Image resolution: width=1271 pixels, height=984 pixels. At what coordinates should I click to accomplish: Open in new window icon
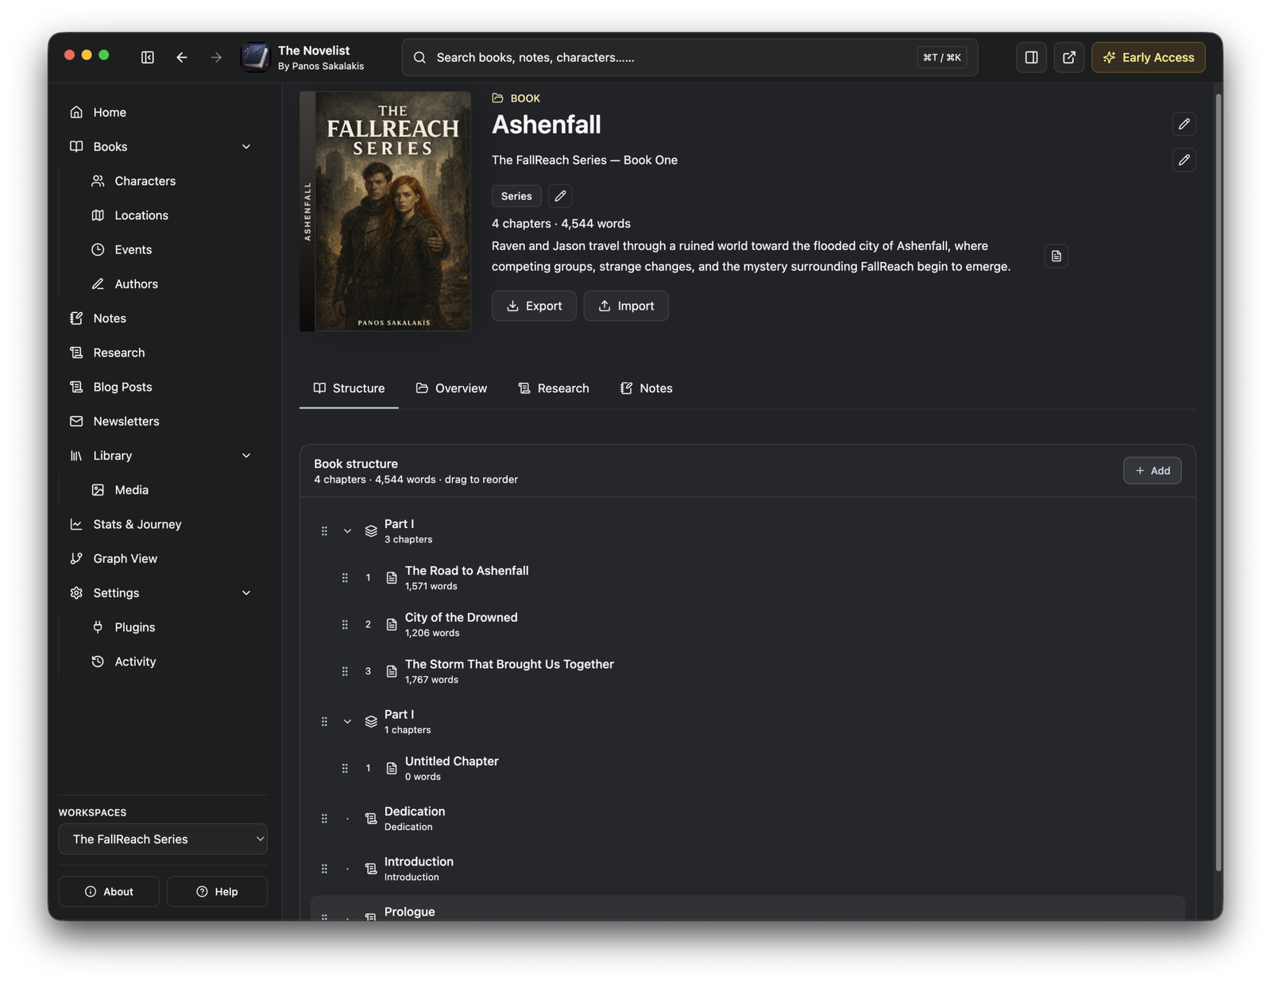(x=1069, y=57)
